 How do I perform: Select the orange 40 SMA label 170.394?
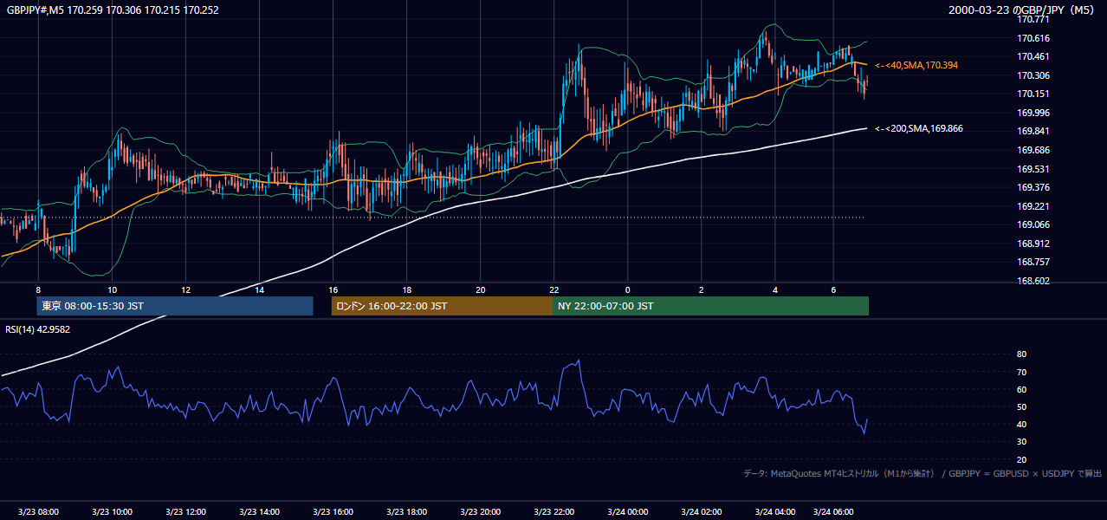916,65
